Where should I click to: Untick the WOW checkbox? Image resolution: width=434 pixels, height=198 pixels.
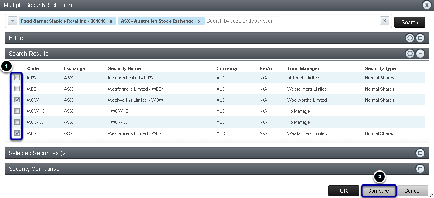tap(17, 100)
